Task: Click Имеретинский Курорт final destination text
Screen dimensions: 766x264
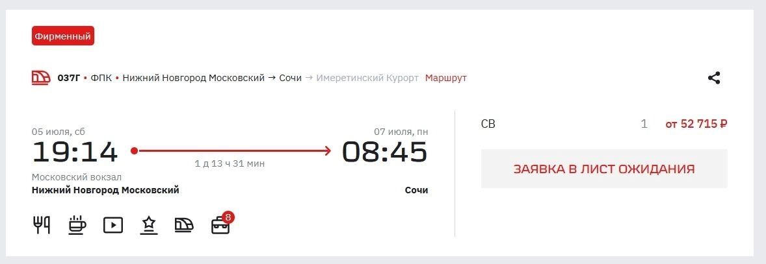Action: click(367, 78)
